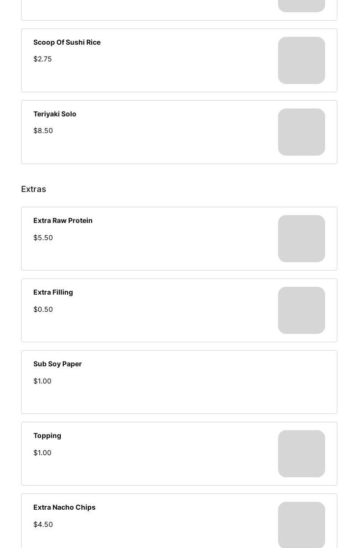Select the Topping item name
358x548 pixels.
(47, 436)
